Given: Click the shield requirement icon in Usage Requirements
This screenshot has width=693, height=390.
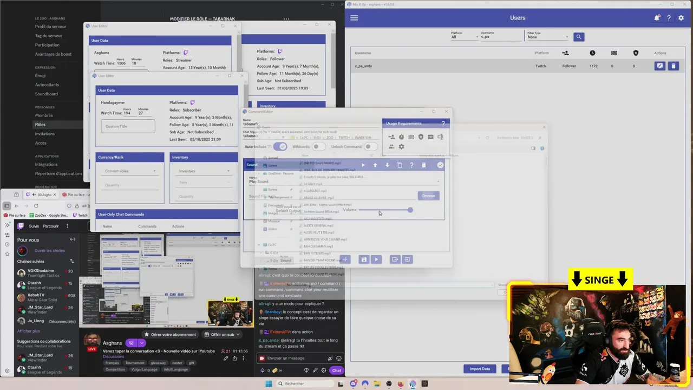Looking at the screenshot, I should coord(421,137).
